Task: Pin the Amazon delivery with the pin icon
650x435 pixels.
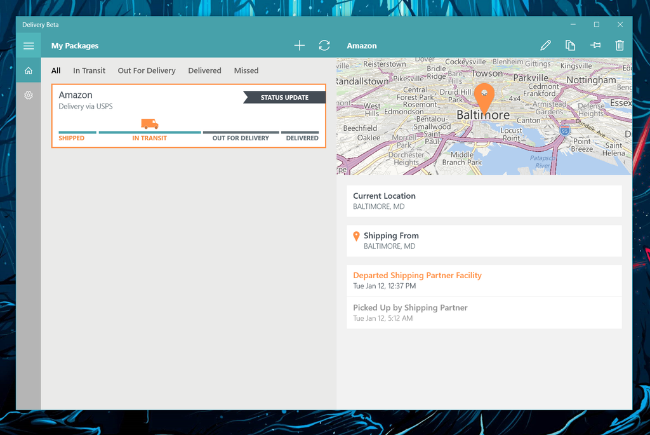Action: pyautogui.click(x=595, y=45)
